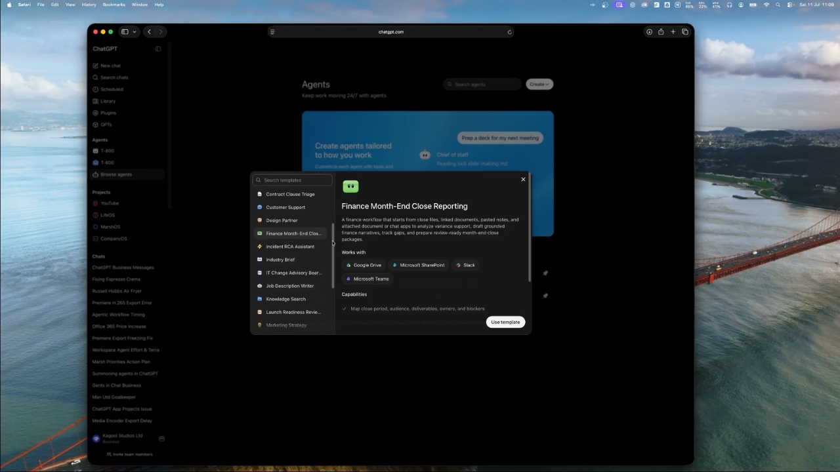Open the Office 365 Price Increase chat
Screen dimensions: 840x472
119,326
